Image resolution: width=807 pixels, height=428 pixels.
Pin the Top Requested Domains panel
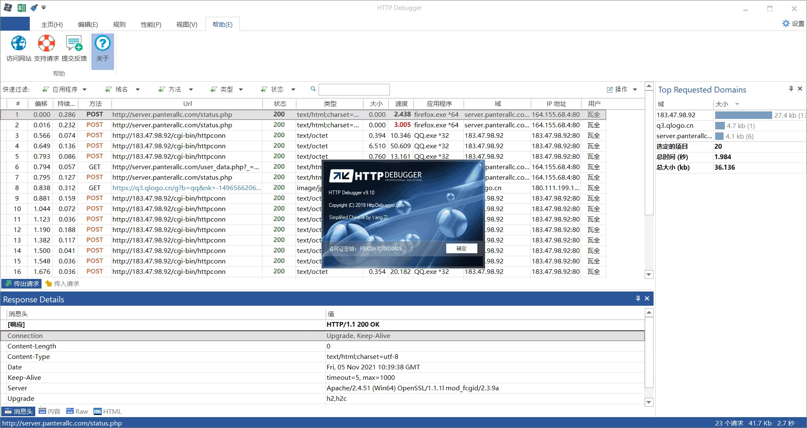click(x=791, y=89)
